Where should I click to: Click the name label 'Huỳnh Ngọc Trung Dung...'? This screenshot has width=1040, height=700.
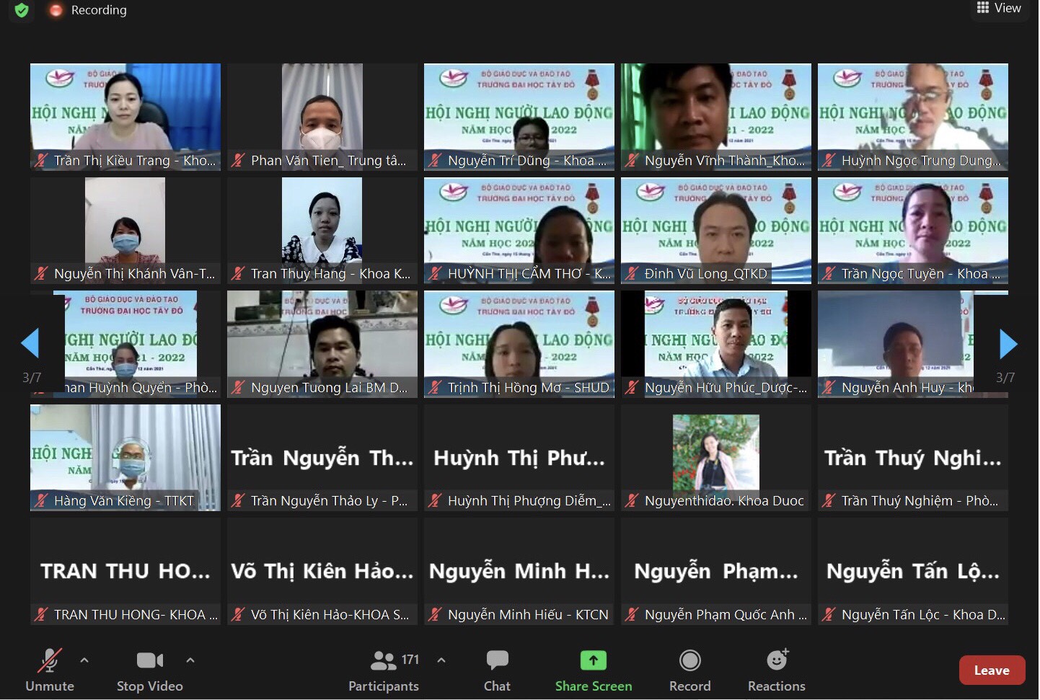[922, 161]
